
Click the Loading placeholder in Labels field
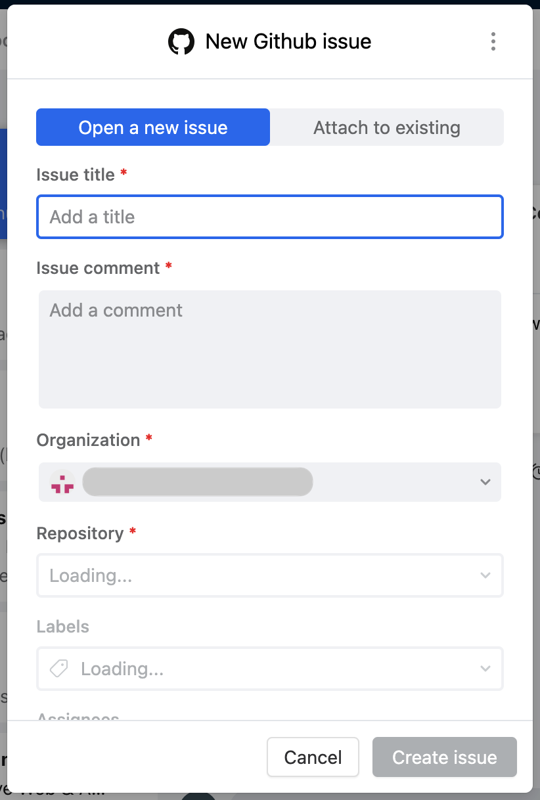point(122,669)
